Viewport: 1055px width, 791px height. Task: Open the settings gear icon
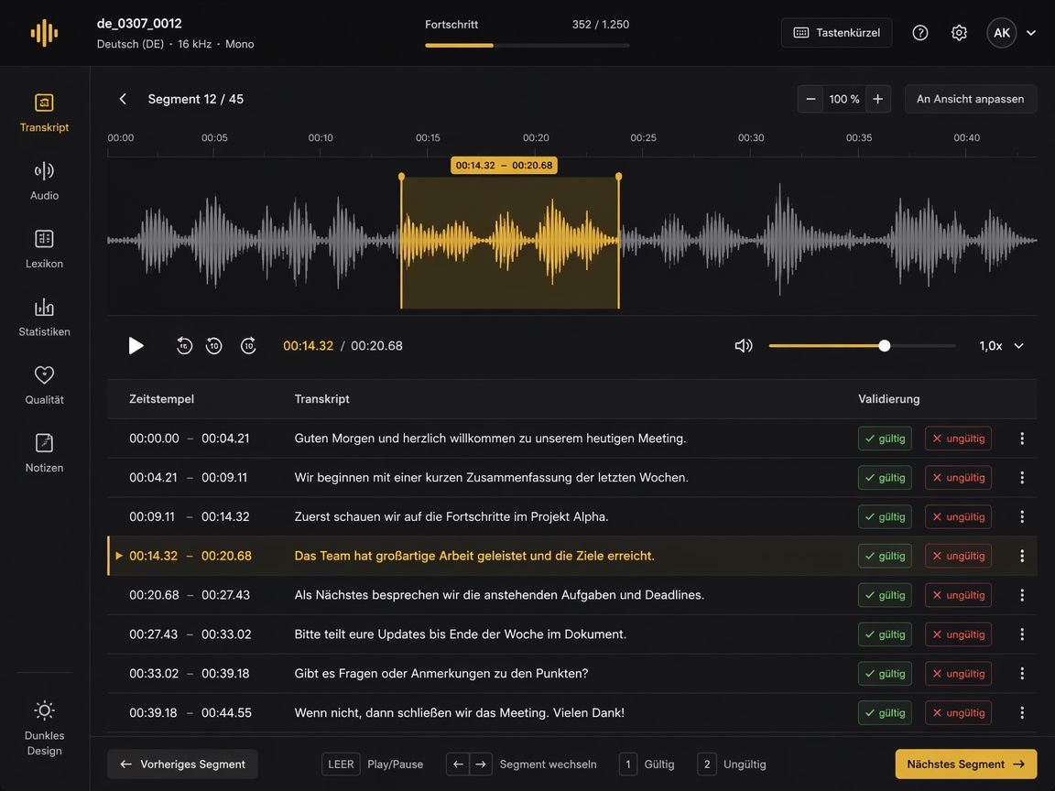click(959, 32)
